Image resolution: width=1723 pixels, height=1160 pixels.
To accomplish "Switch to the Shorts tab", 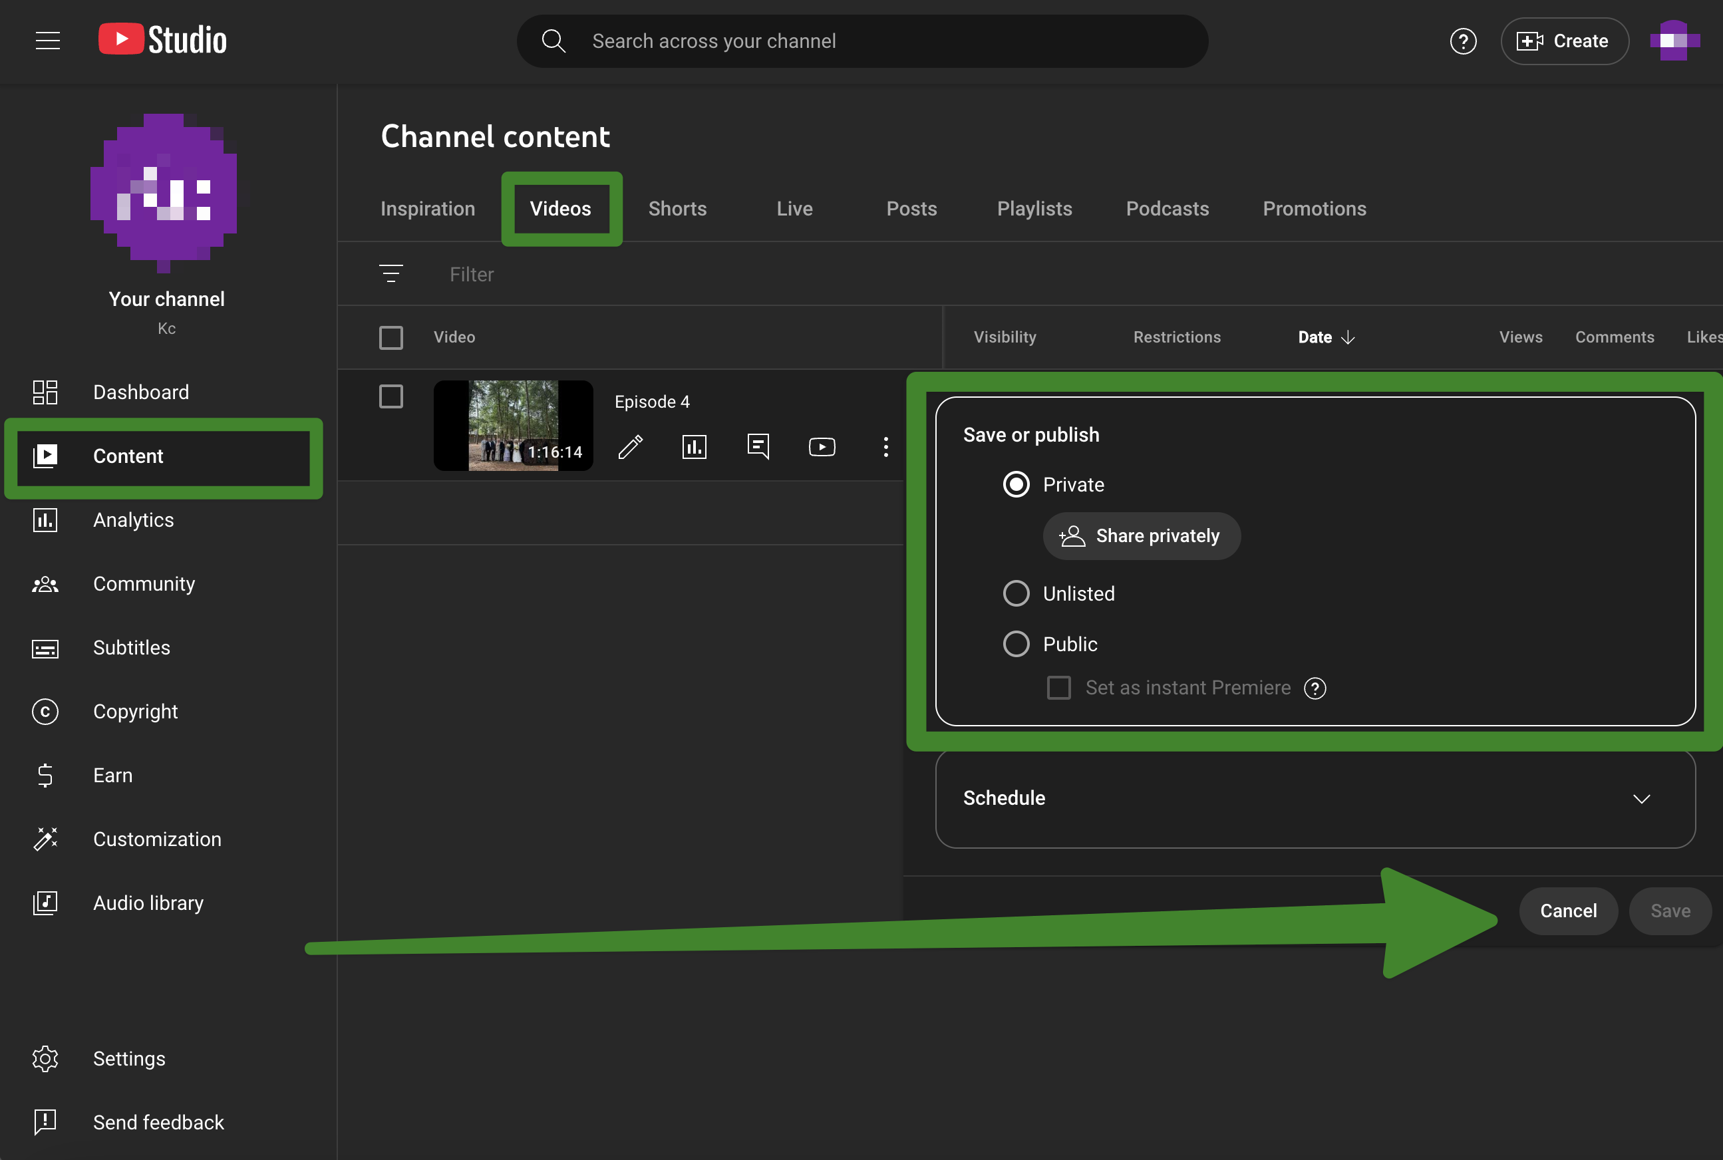I will pos(677,209).
